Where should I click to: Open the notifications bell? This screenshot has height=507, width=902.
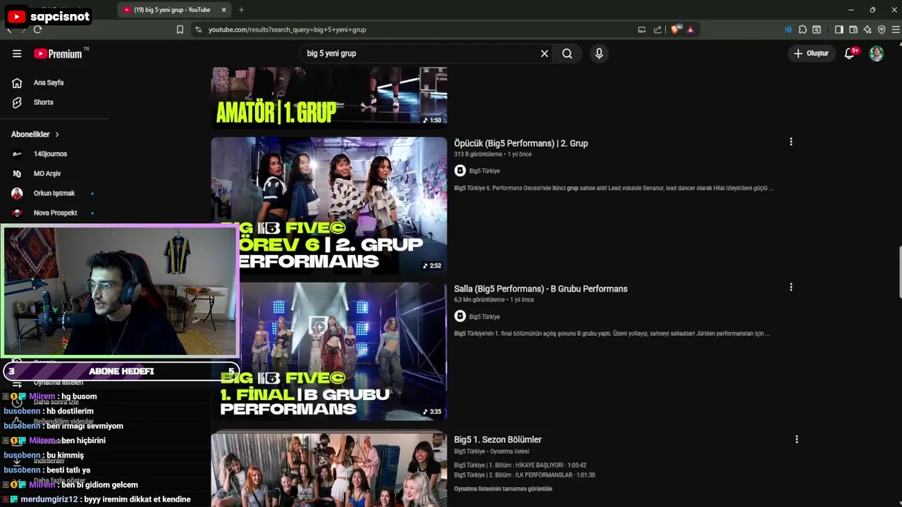(x=850, y=54)
